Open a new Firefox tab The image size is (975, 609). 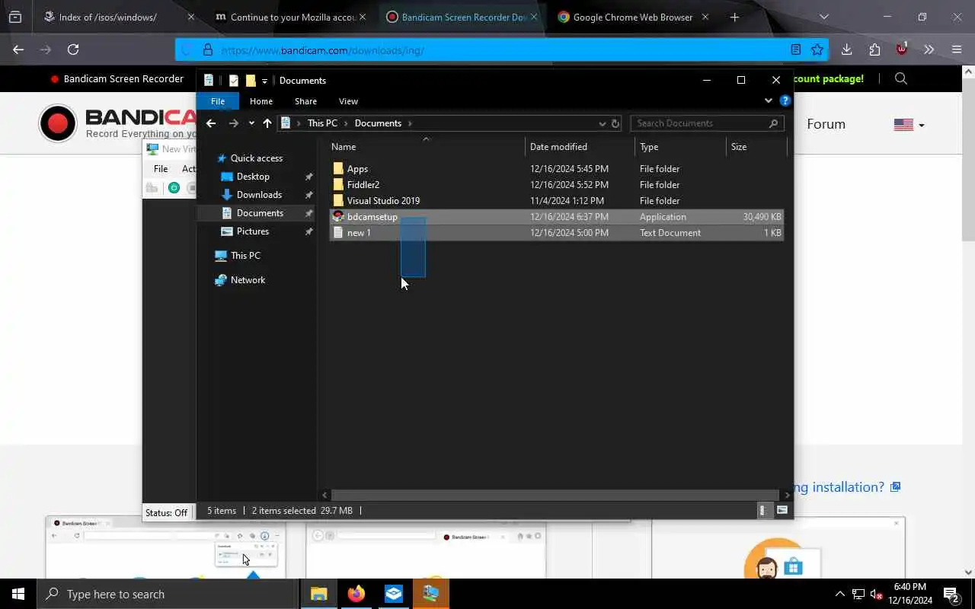click(x=734, y=17)
